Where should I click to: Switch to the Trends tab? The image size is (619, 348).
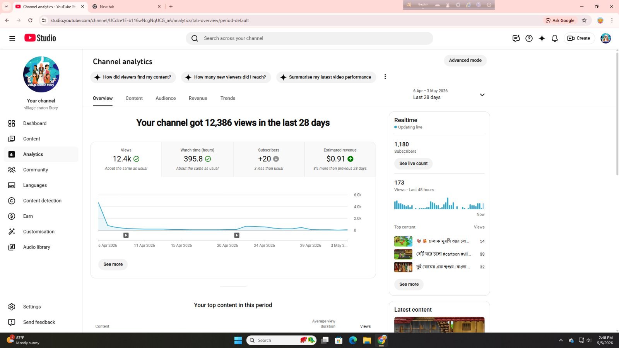228,98
